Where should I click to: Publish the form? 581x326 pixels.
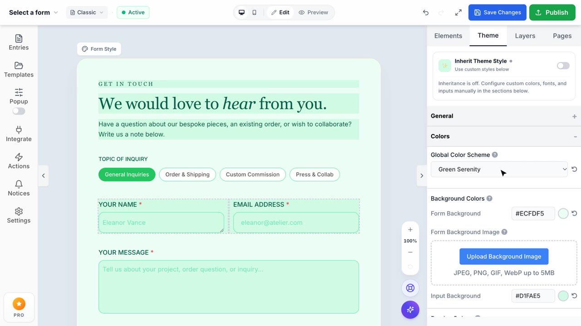click(552, 12)
